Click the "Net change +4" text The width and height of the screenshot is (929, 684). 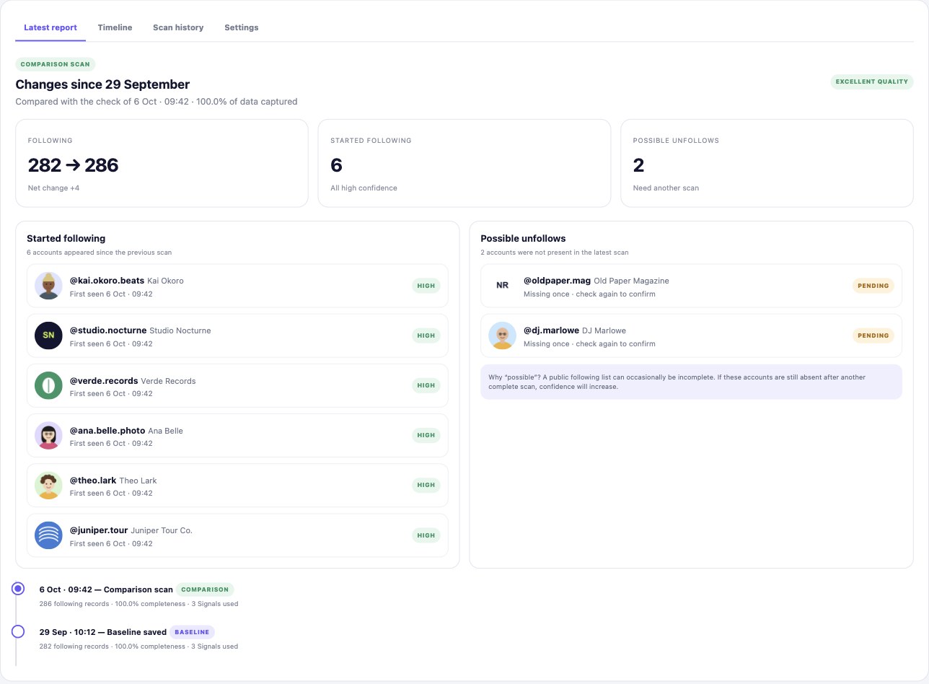53,188
